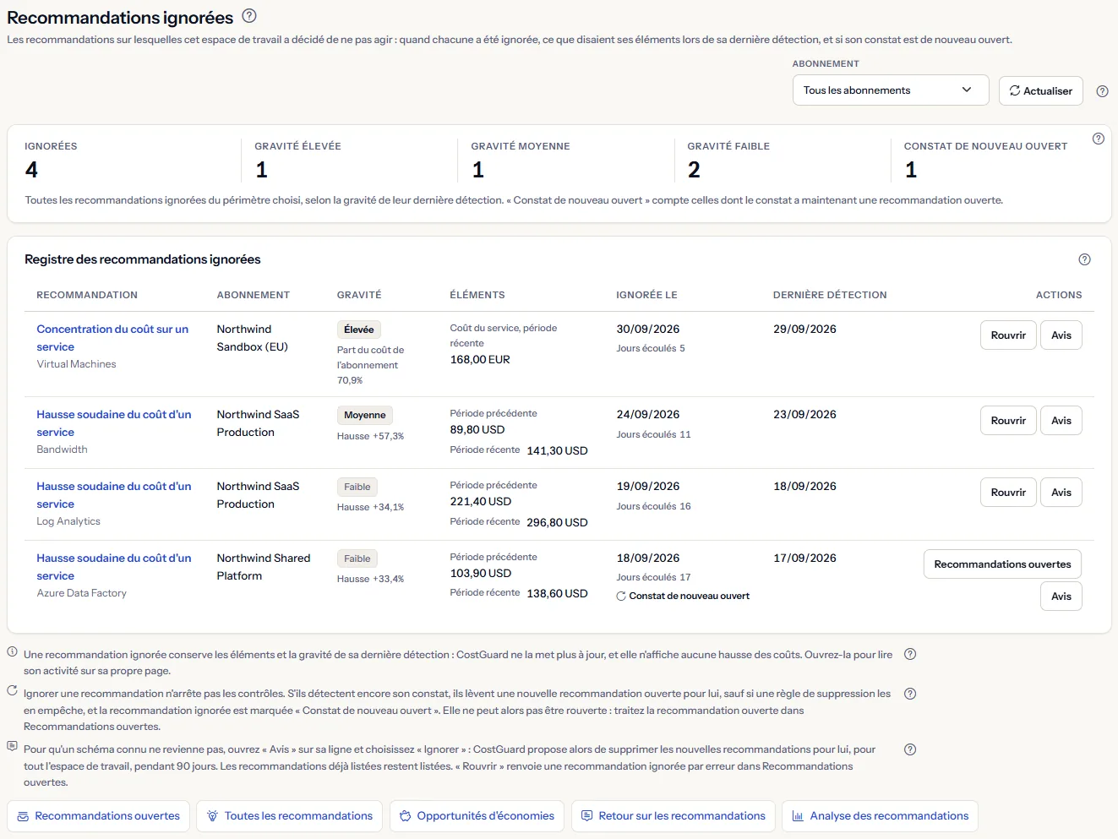Image resolution: width=1118 pixels, height=839 pixels.
Task: Click the 17/09/2026 last detection date
Action: [x=804, y=558]
